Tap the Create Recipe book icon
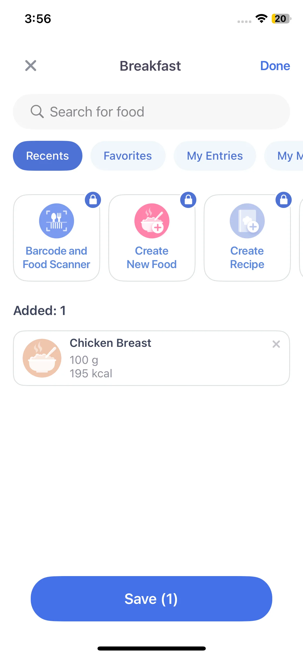 247,221
